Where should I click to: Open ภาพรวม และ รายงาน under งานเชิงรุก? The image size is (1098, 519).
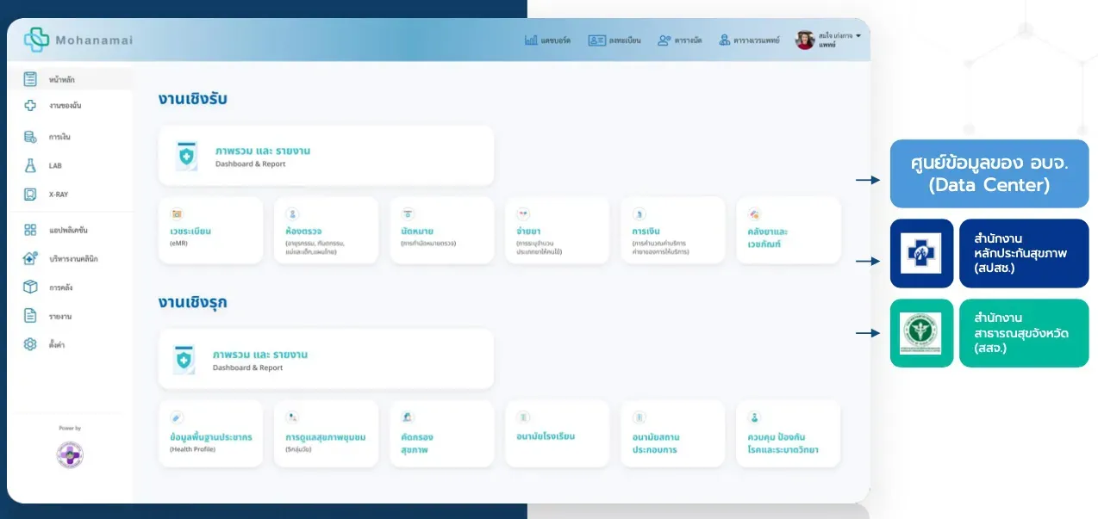326,359
